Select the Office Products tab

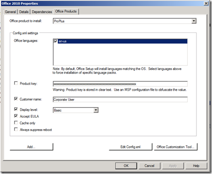coord(66,11)
